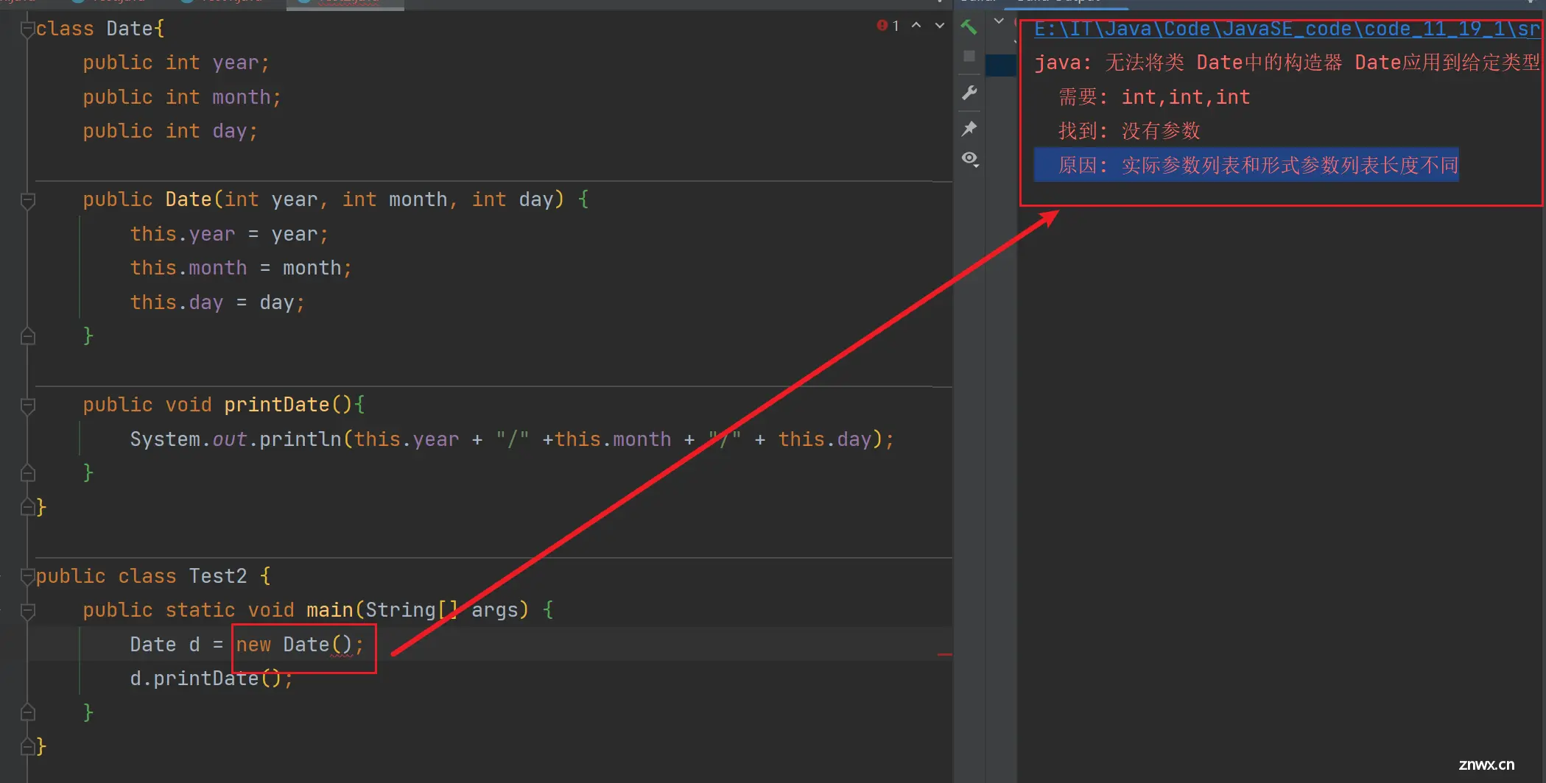Fold at class Date closing brace marker
The height and width of the screenshot is (783, 1546).
tap(28, 507)
